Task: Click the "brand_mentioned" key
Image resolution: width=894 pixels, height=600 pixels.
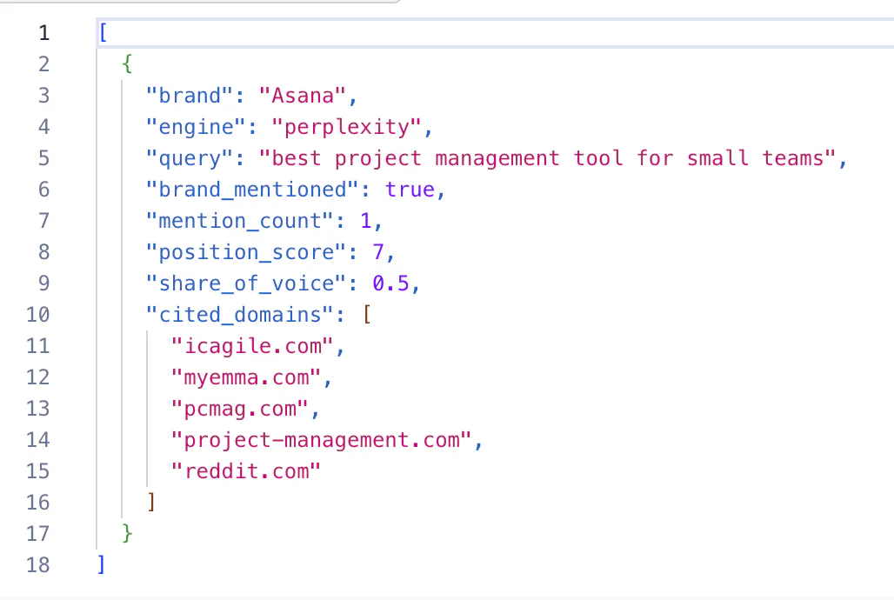Action: [252, 190]
